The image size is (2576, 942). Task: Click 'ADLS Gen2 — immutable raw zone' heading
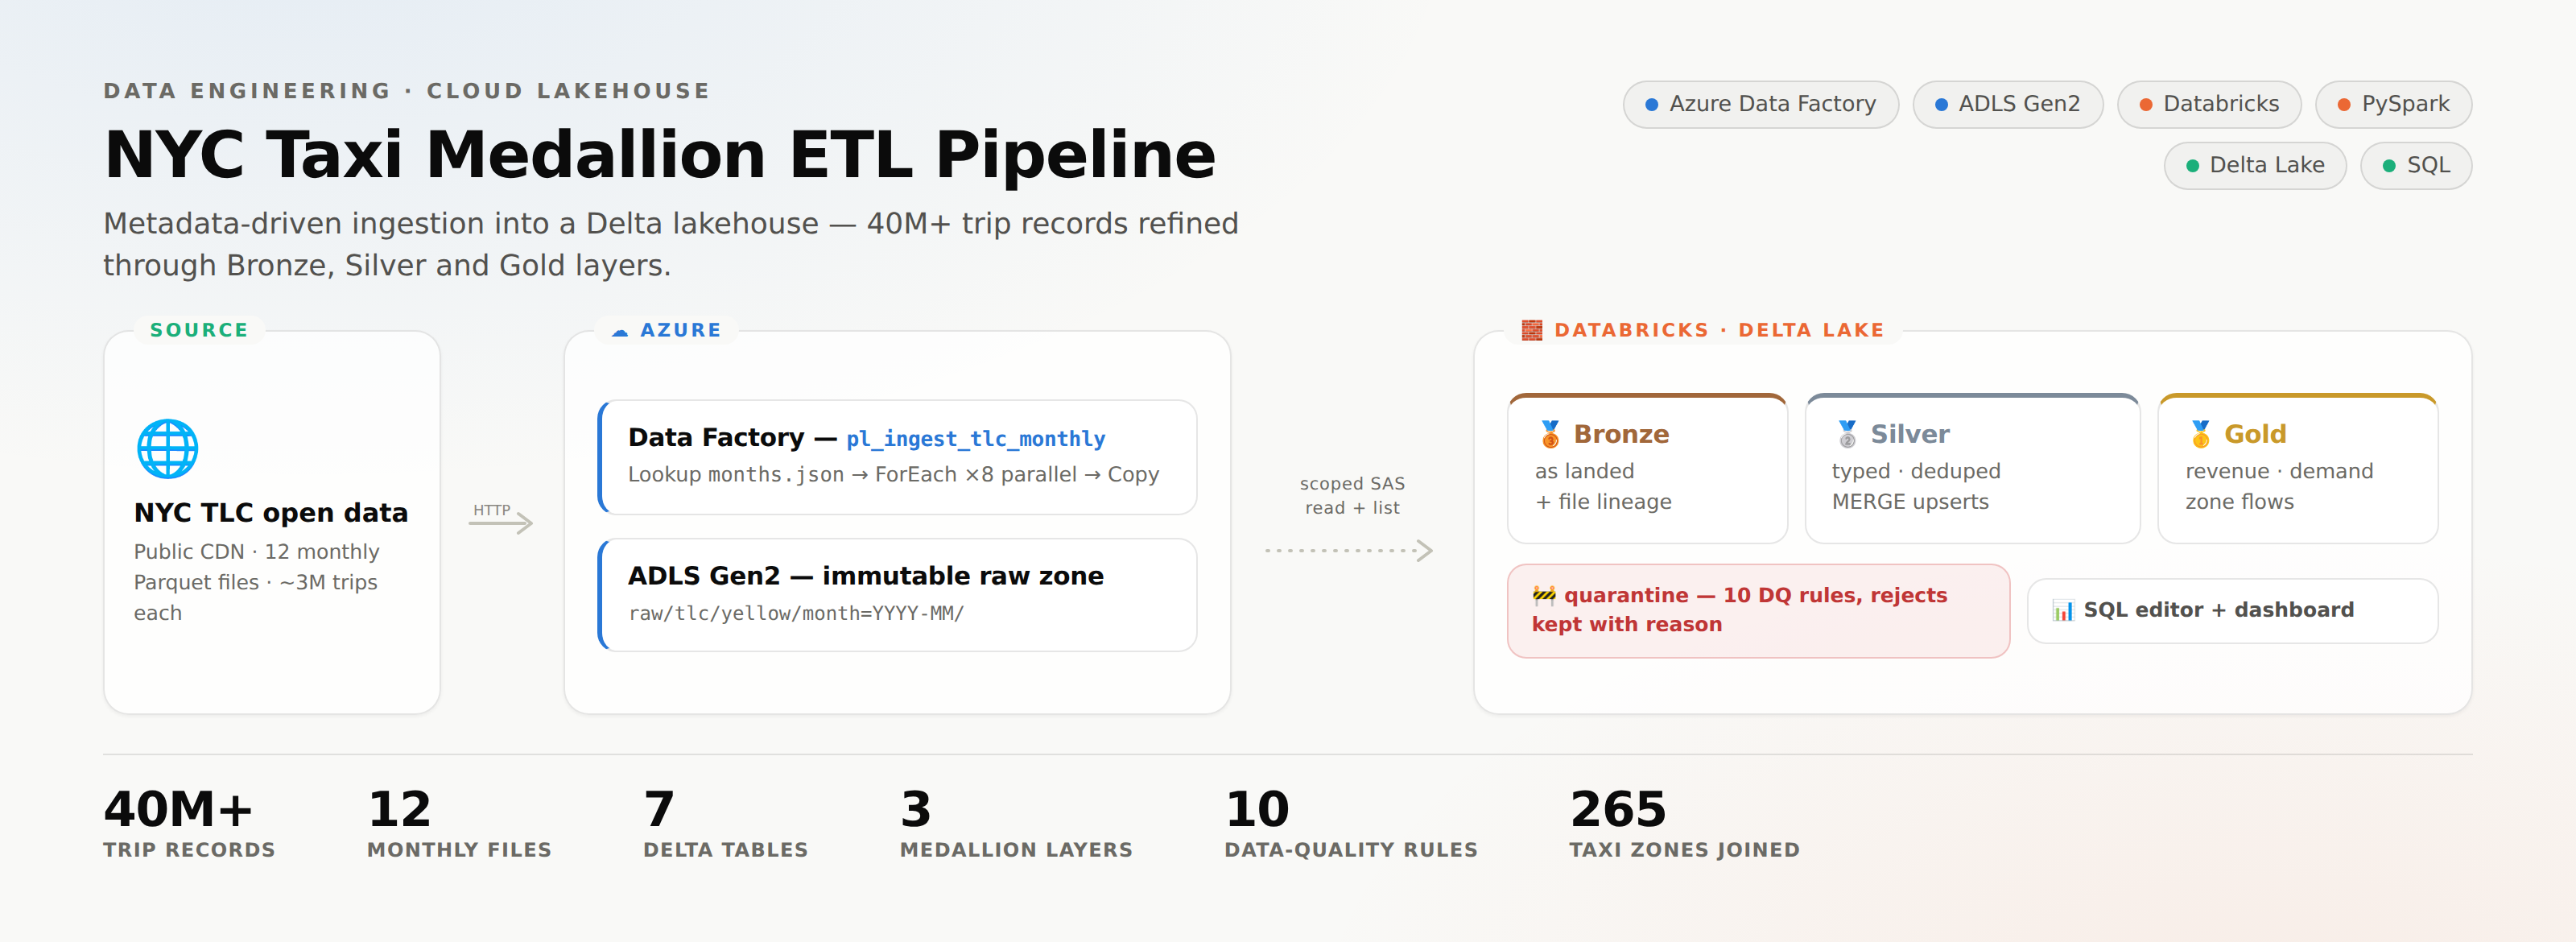click(865, 576)
